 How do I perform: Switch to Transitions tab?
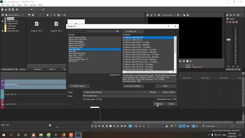tap(38, 69)
